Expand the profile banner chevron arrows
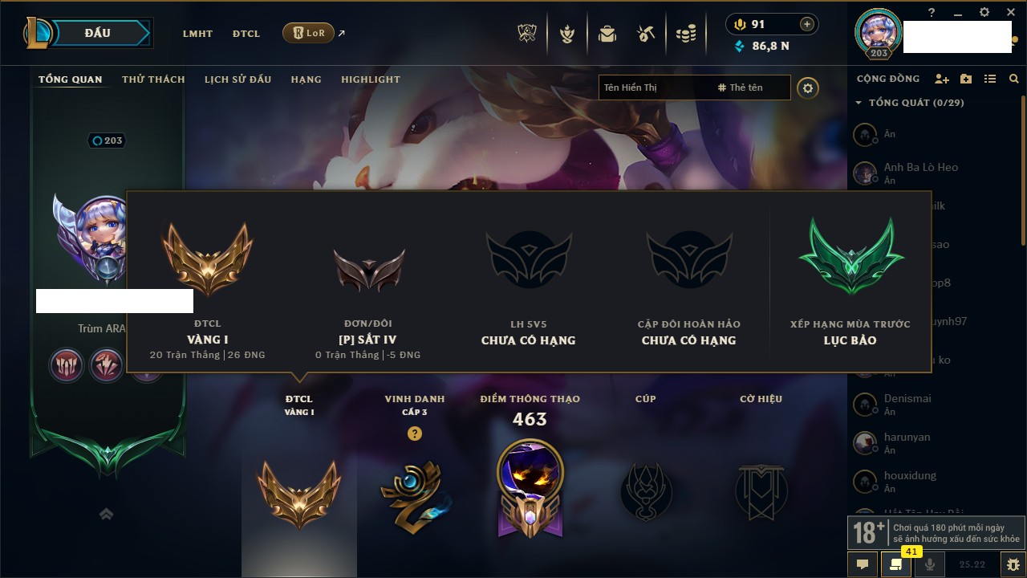1027x578 pixels. [x=106, y=514]
